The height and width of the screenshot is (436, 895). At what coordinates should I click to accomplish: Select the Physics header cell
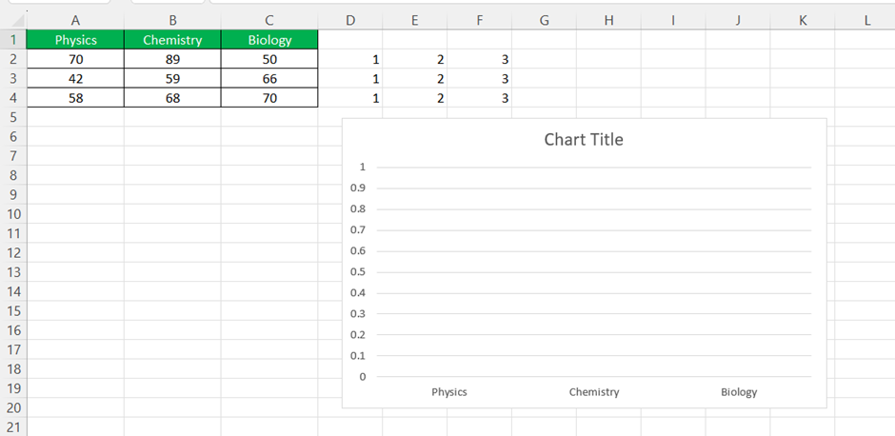click(75, 40)
